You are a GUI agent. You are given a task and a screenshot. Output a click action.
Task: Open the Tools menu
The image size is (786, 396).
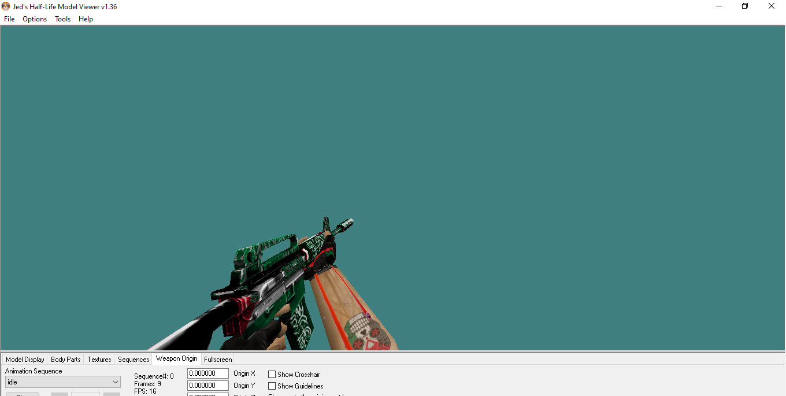coord(62,18)
